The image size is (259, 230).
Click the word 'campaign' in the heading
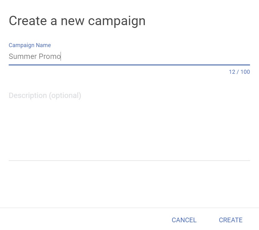117,21
